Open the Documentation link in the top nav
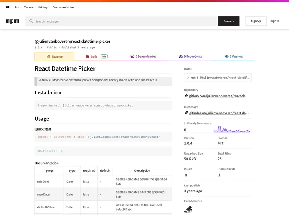Screen dimensions: 289x215 pos(63,8)
